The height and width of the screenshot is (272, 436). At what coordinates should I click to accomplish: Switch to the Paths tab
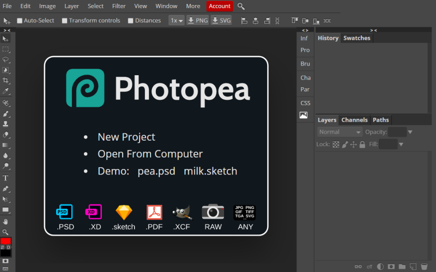pyautogui.click(x=380, y=120)
